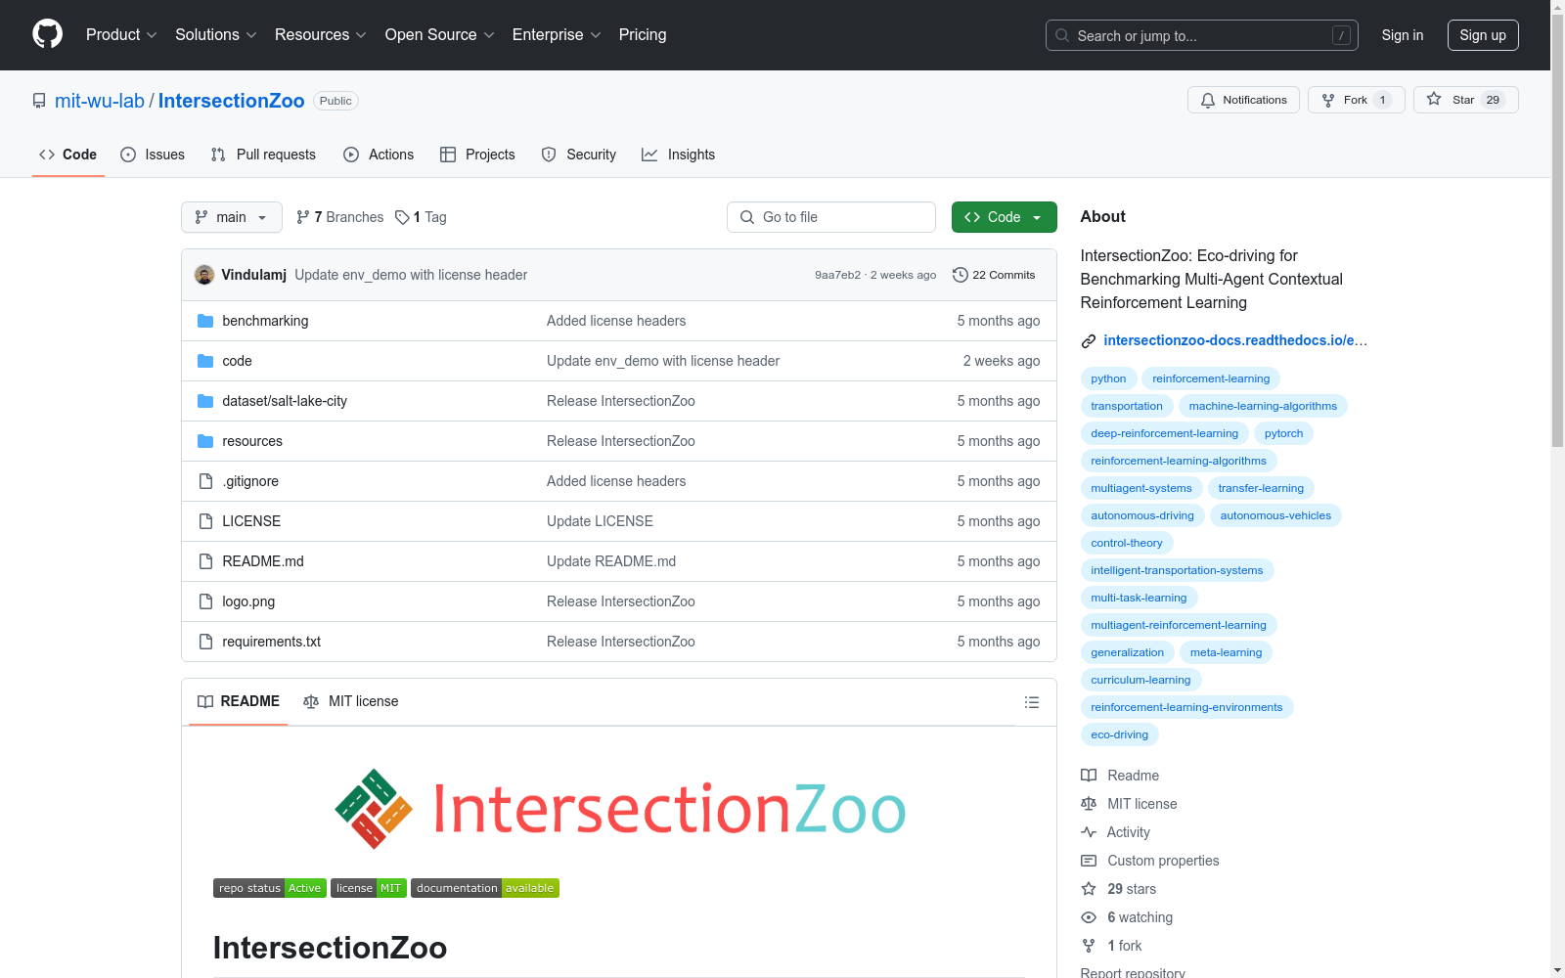Click the logo.png file icon
Image resolution: width=1565 pixels, height=978 pixels.
click(205, 601)
